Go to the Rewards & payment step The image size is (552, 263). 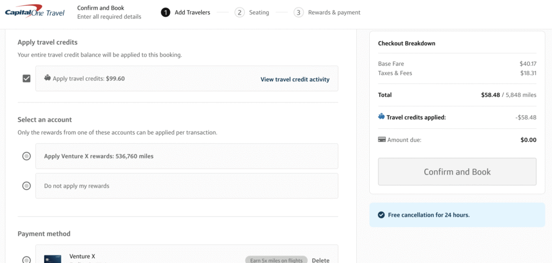click(334, 12)
